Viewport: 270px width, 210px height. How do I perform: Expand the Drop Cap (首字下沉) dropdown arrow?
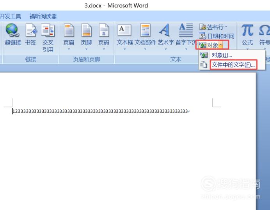186,49
